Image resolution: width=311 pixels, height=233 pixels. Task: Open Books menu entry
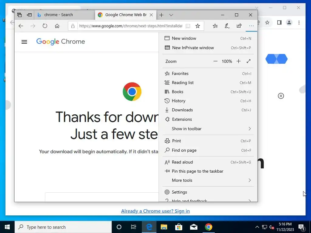208,92
